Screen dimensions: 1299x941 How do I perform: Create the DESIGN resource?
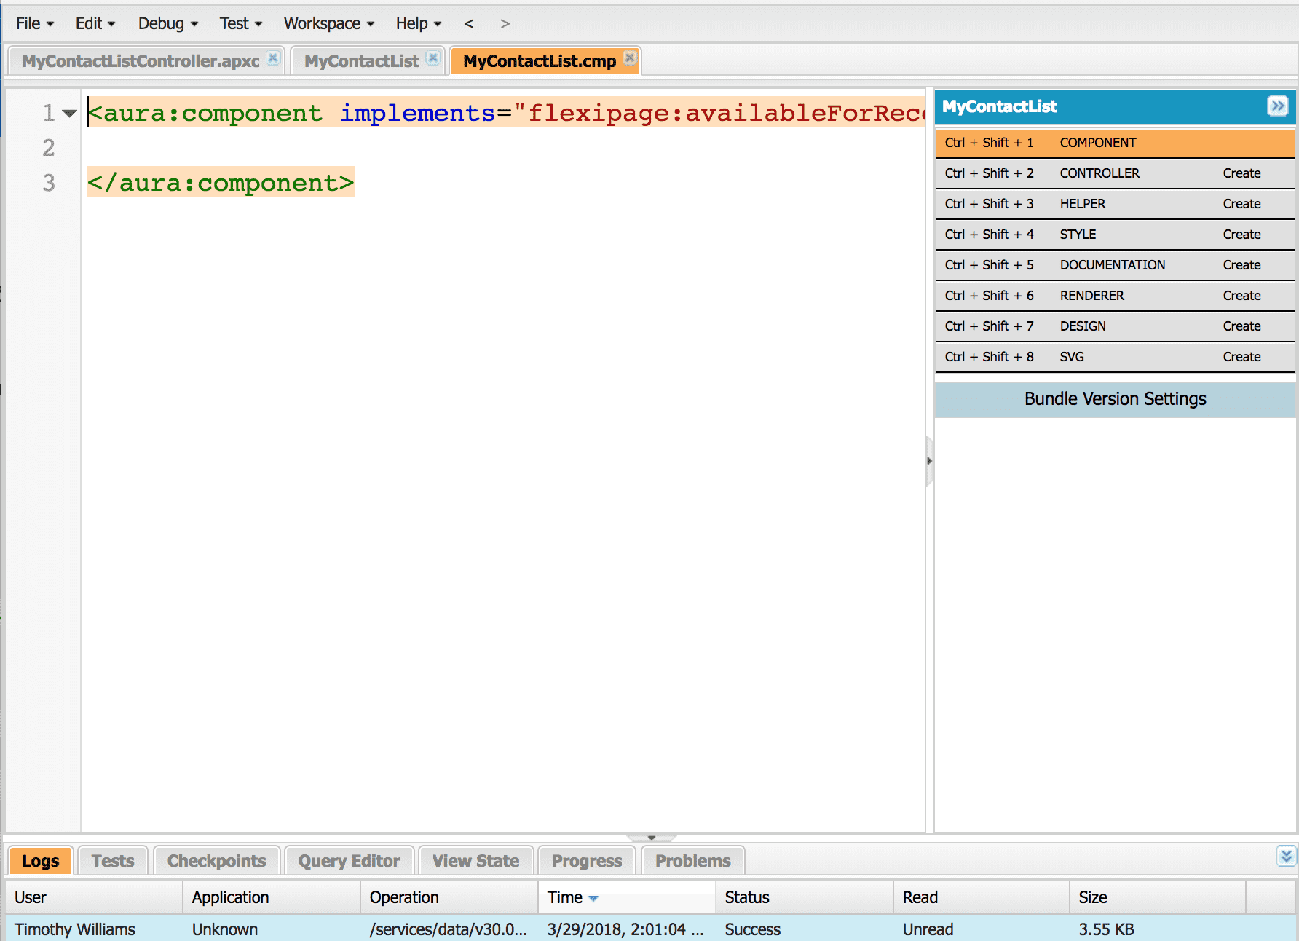click(x=1241, y=326)
